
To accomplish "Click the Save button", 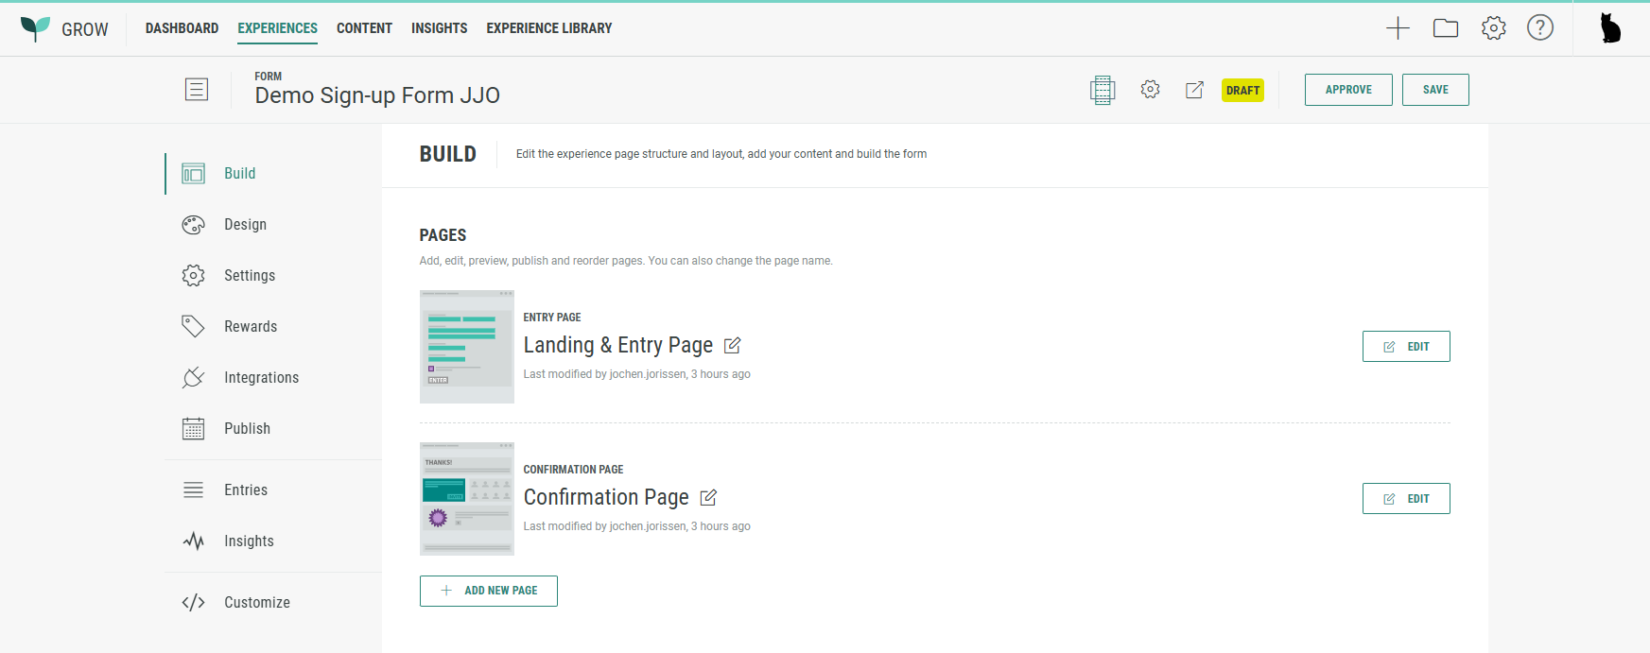I will click(1434, 90).
